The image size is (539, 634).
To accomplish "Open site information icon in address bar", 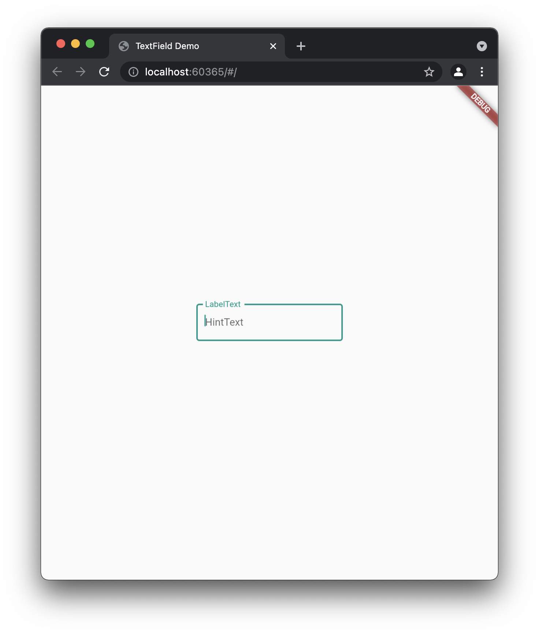I will [x=133, y=72].
